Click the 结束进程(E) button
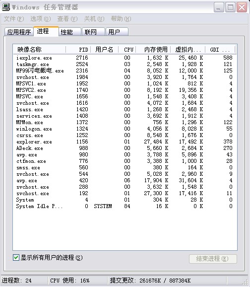The width and height of the screenshot is (250, 287). point(213,259)
